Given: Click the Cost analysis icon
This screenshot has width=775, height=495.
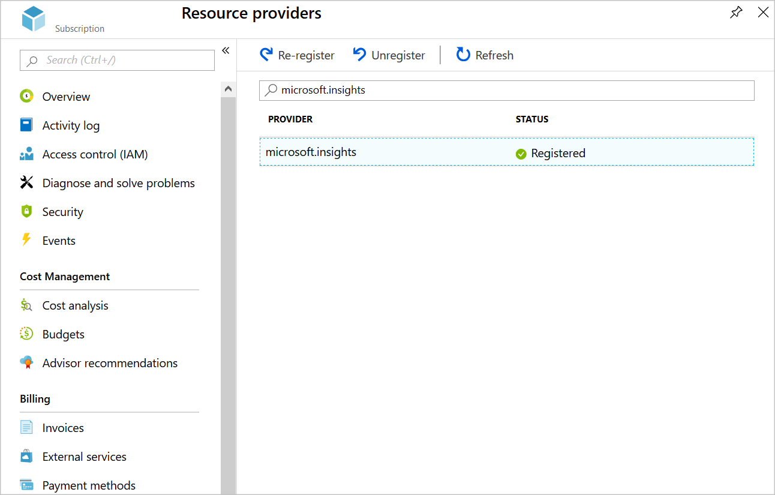Looking at the screenshot, I should pyautogui.click(x=26, y=305).
